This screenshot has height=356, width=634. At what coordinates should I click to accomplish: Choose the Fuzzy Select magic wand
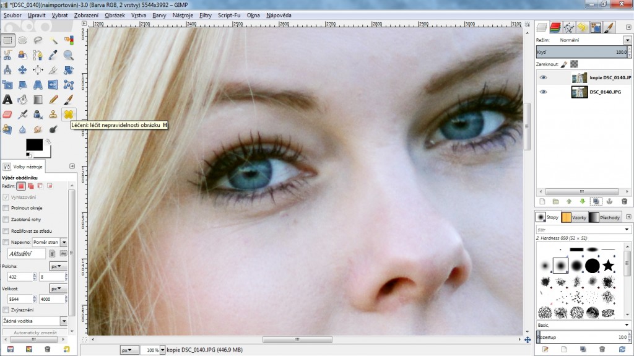[53, 40]
